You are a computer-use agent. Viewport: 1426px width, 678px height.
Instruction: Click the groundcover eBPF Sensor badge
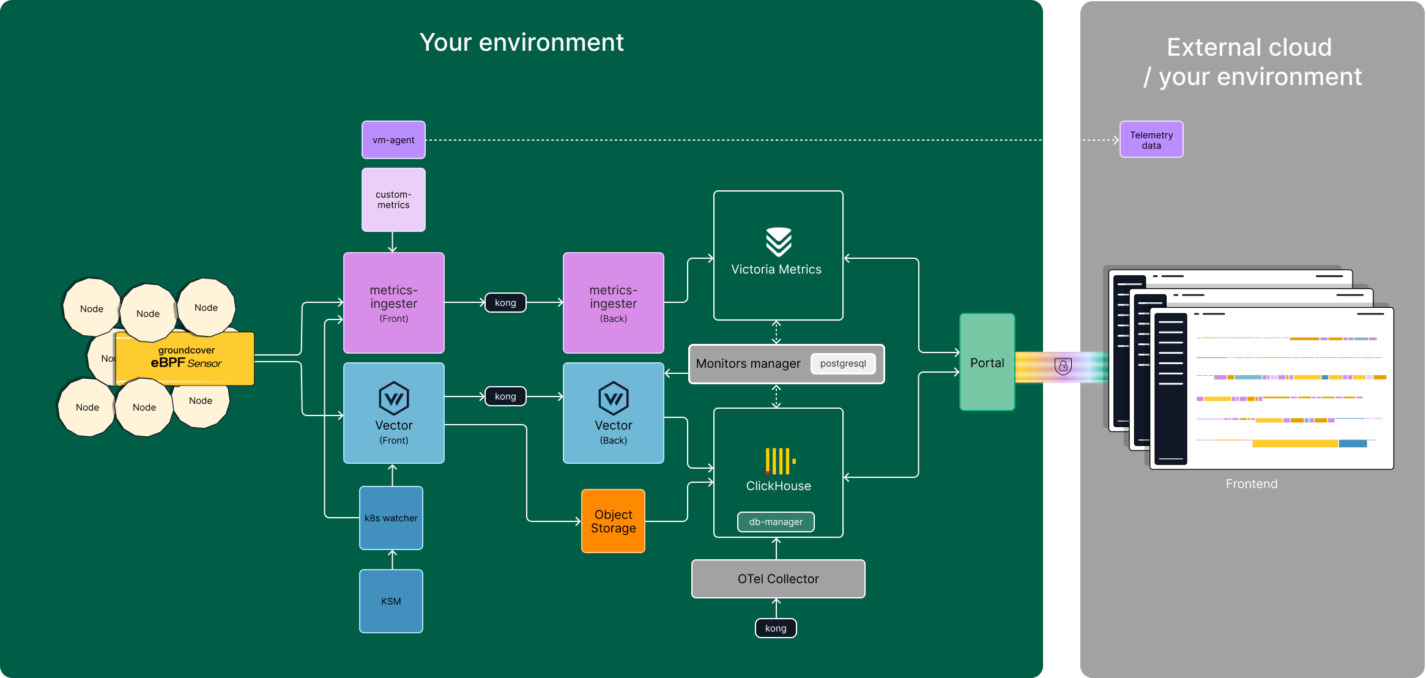185,358
